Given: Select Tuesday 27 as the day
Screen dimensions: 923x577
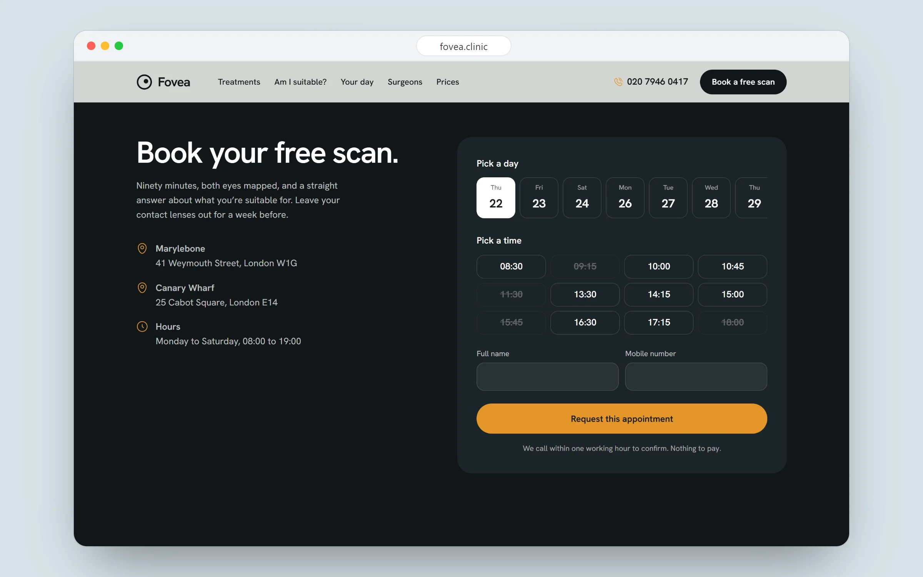Looking at the screenshot, I should pos(668,198).
